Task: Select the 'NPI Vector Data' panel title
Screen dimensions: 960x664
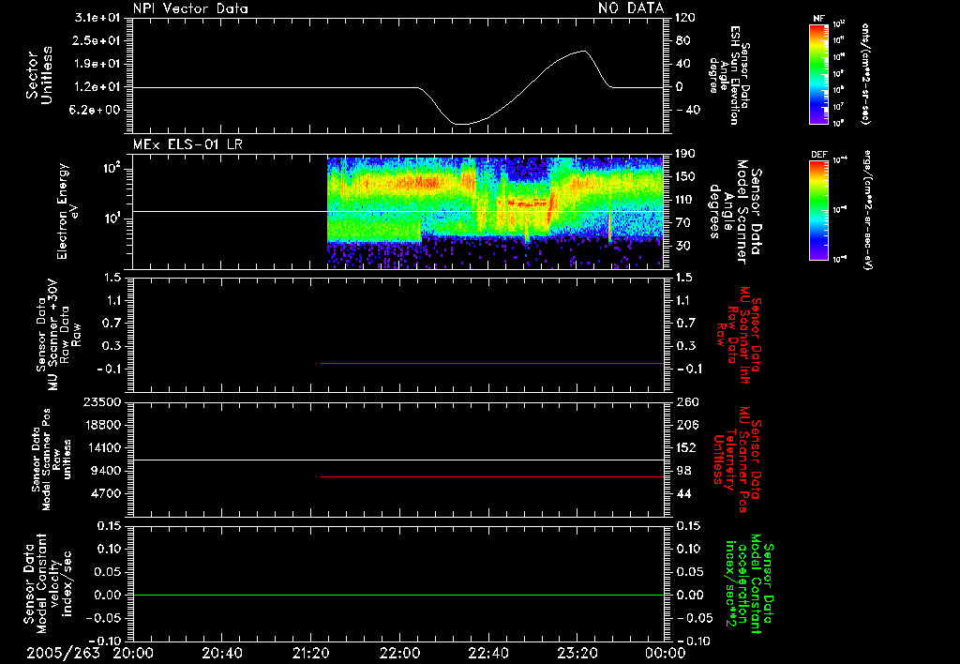Action: point(190,8)
